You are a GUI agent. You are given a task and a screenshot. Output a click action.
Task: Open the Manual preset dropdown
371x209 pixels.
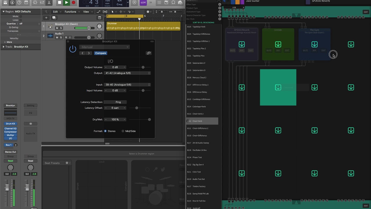tap(104, 47)
